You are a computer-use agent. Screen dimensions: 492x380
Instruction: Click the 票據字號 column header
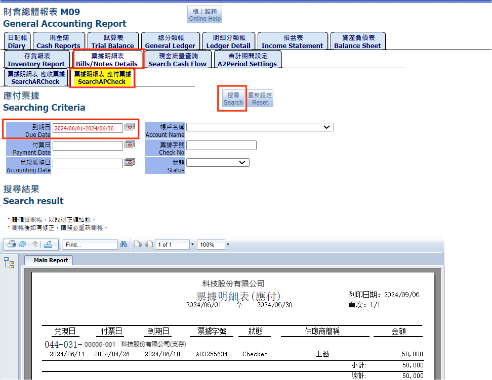pyautogui.click(x=212, y=331)
